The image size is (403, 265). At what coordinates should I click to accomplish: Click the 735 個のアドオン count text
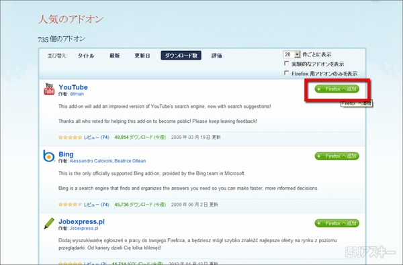coord(61,39)
